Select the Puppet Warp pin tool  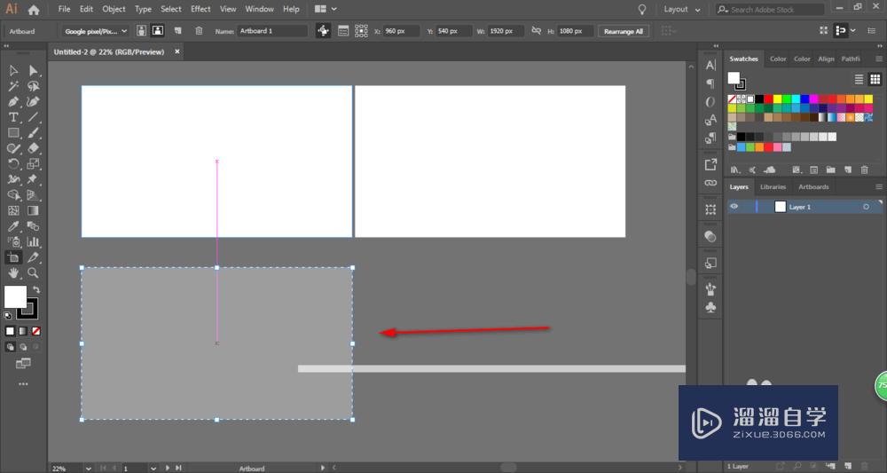tap(34, 179)
